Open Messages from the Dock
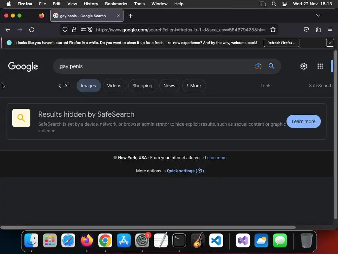338x254 pixels. 280,240
